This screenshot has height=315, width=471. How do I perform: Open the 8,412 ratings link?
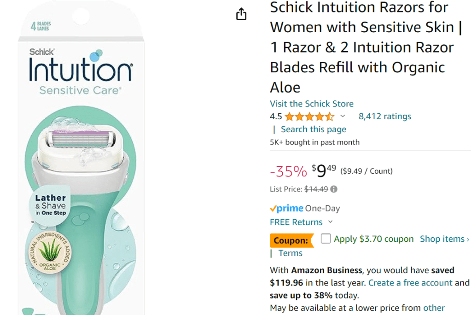click(x=385, y=117)
